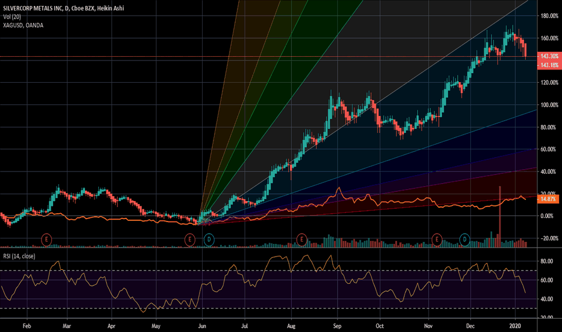Open the earnings marker in early November

(437, 240)
